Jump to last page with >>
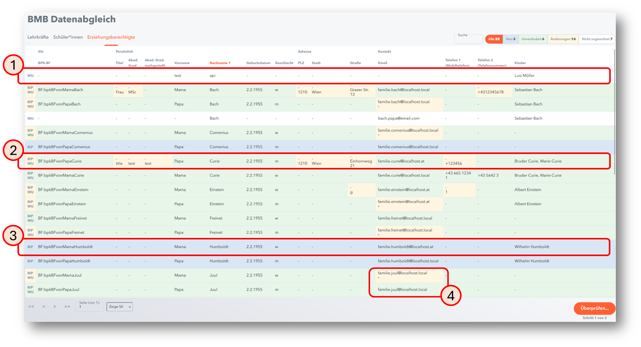The image size is (641, 347). point(67,307)
